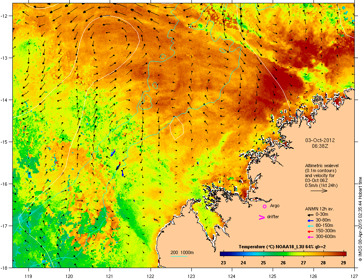Click the temperature color bar
The height and width of the screenshot is (280, 363).
[283, 254]
